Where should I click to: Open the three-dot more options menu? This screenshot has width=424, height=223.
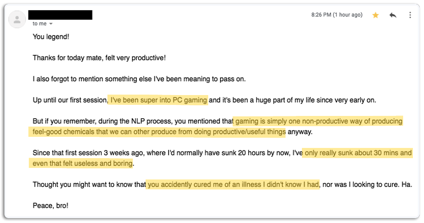(x=410, y=15)
